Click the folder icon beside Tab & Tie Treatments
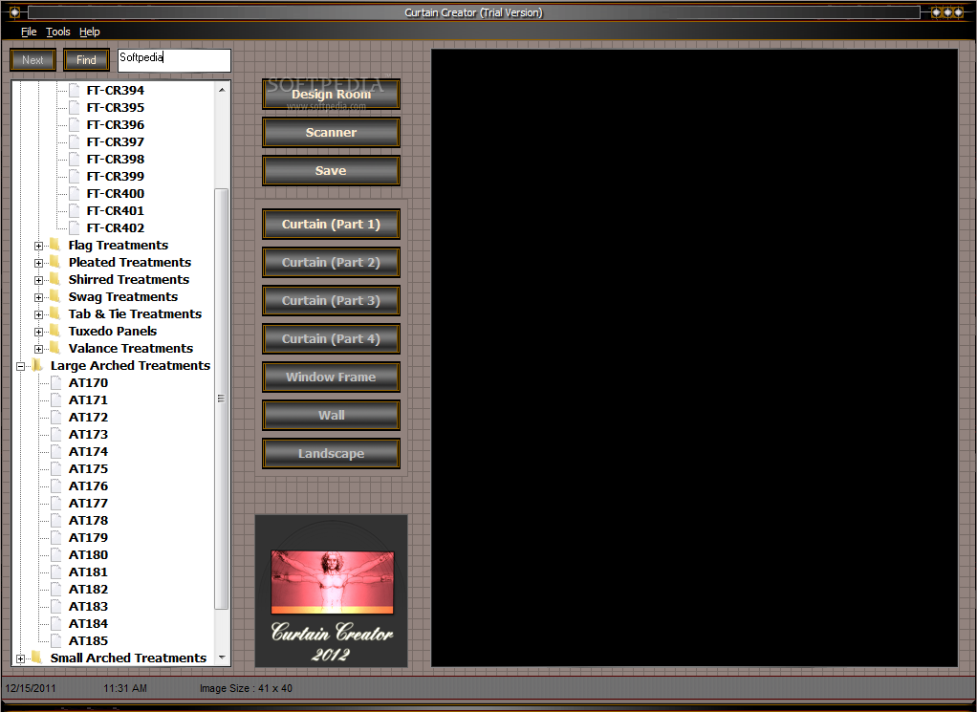This screenshot has width=977, height=712. point(54,314)
